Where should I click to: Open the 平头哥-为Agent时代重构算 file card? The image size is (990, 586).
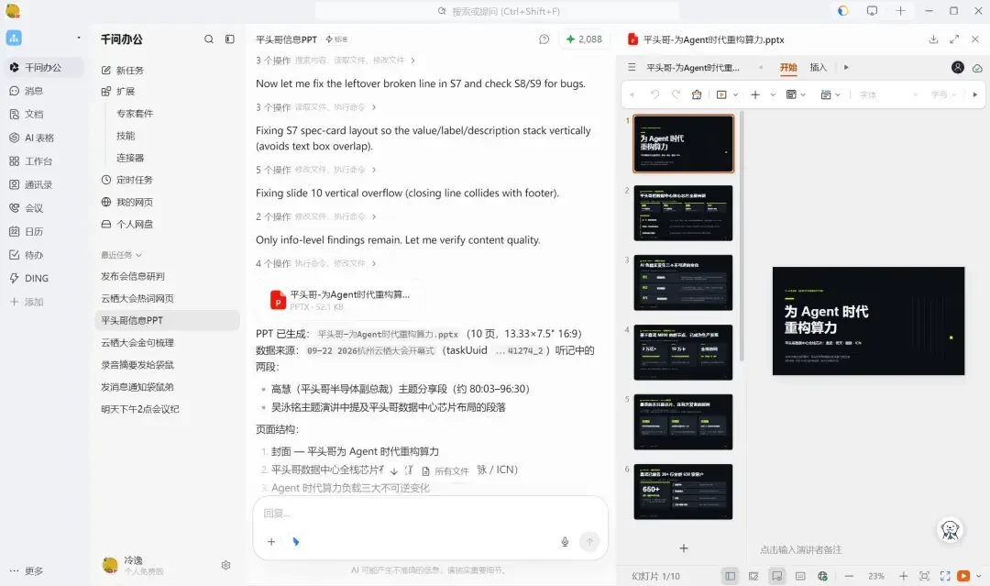(341, 299)
